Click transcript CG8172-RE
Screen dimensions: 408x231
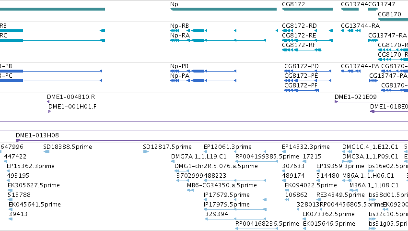(299, 36)
